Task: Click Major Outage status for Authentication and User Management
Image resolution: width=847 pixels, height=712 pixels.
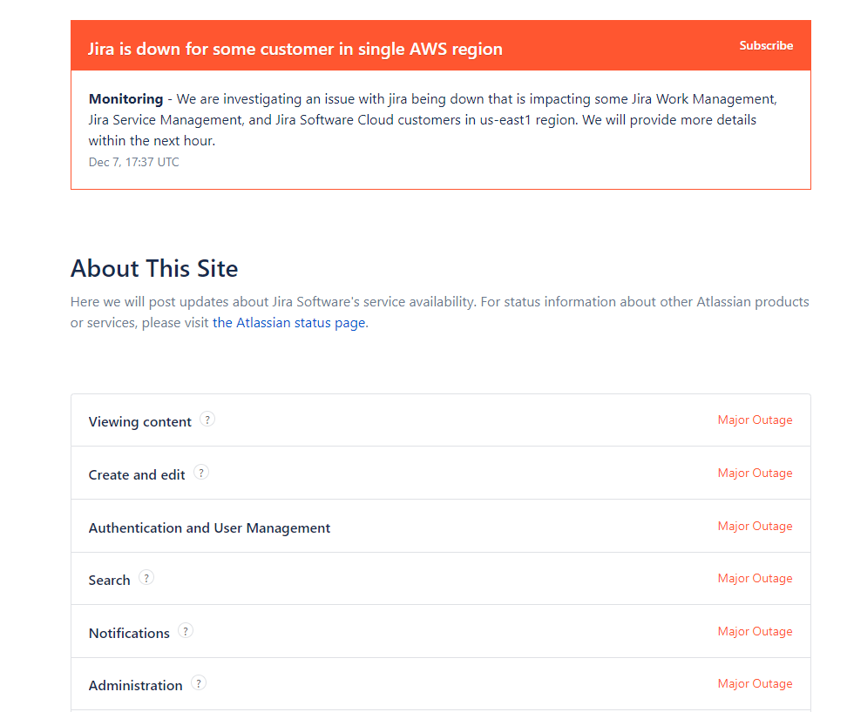Action: coord(755,526)
